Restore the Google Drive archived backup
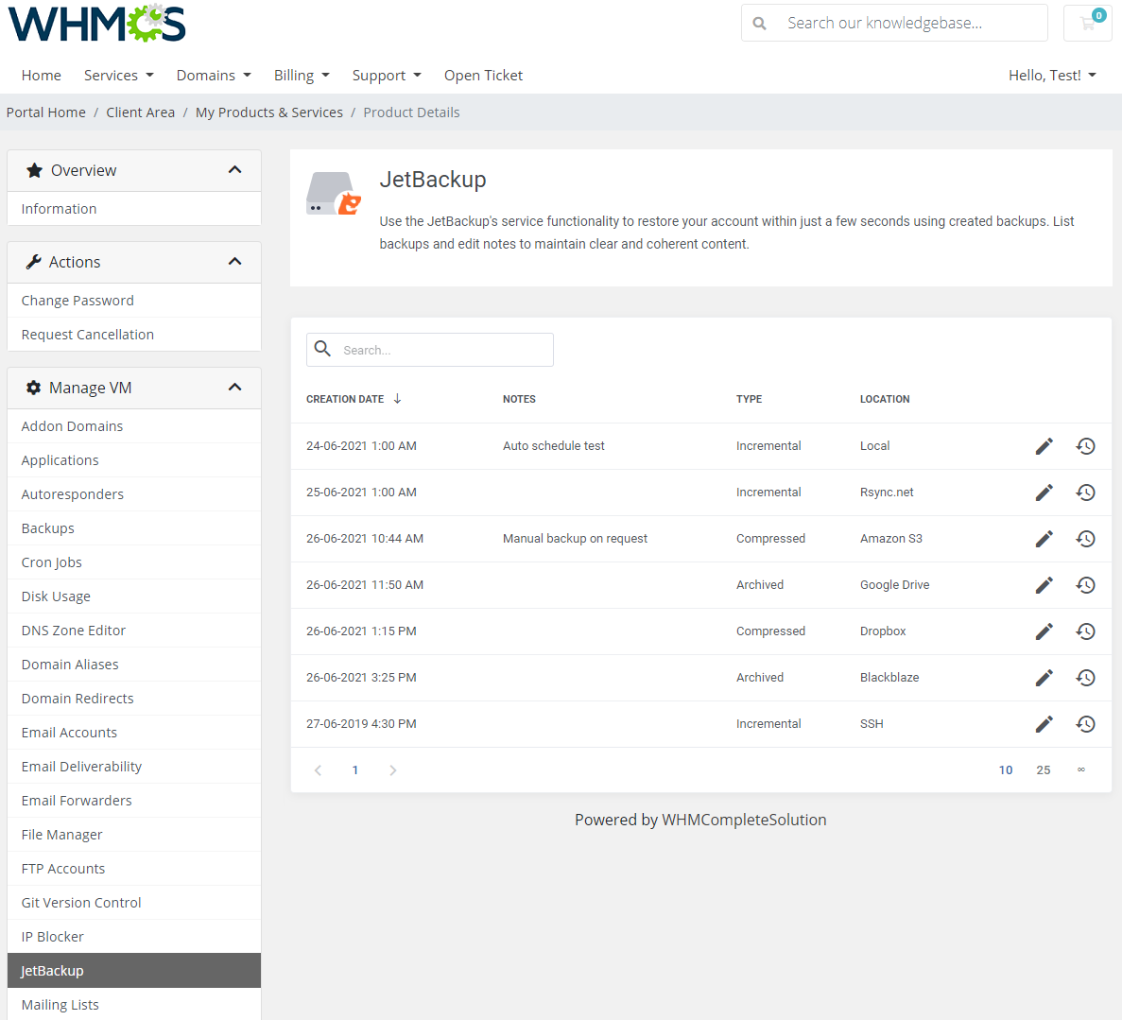The width and height of the screenshot is (1122, 1020). coord(1085,584)
